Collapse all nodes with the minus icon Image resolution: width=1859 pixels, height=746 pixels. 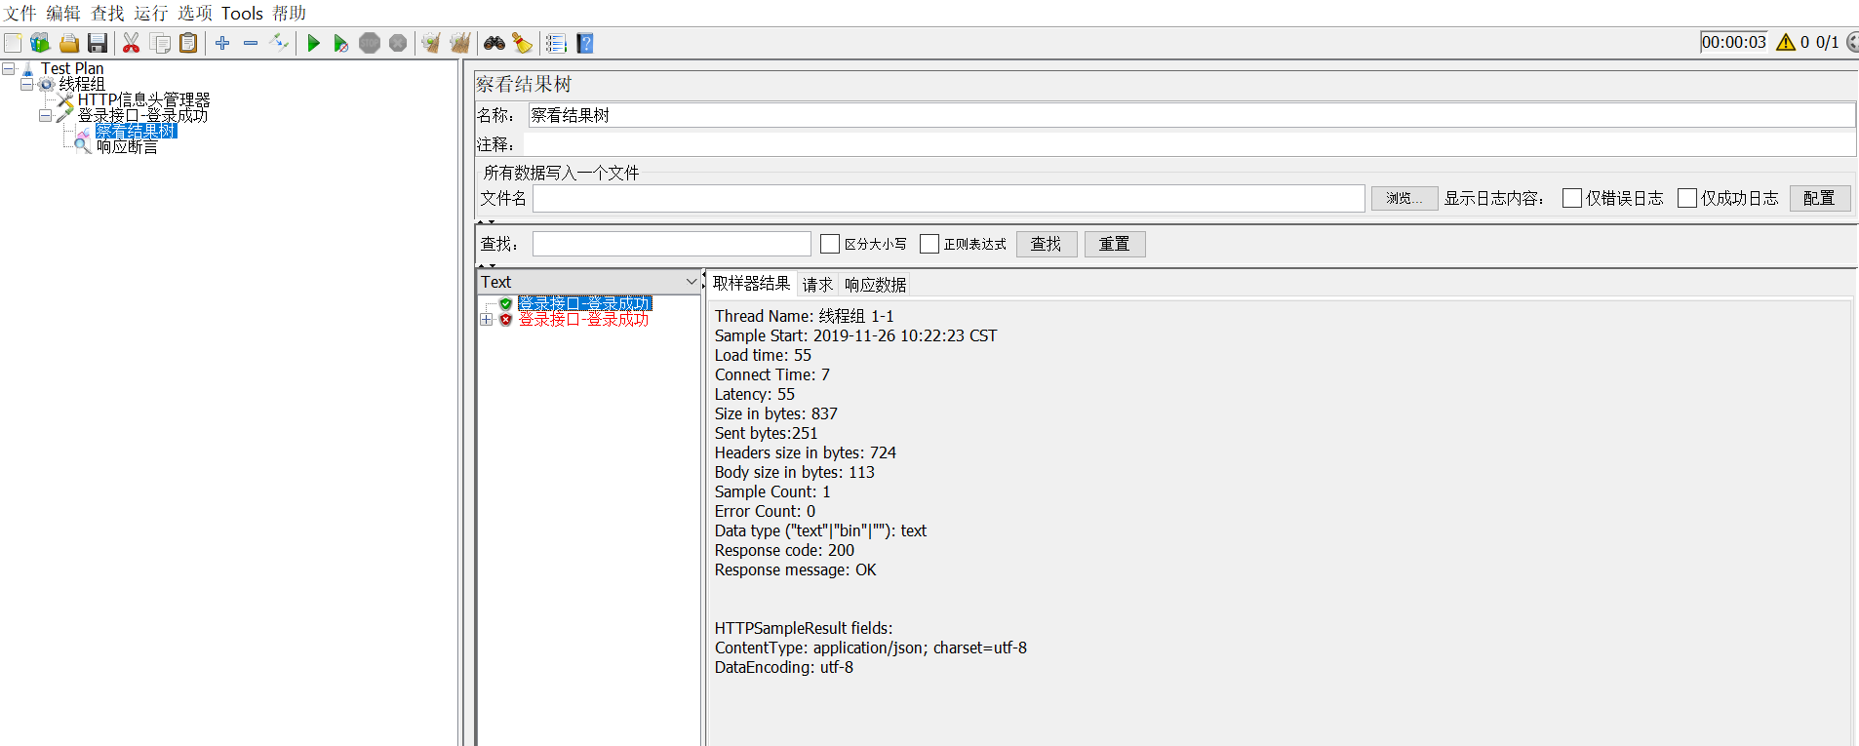[x=251, y=43]
